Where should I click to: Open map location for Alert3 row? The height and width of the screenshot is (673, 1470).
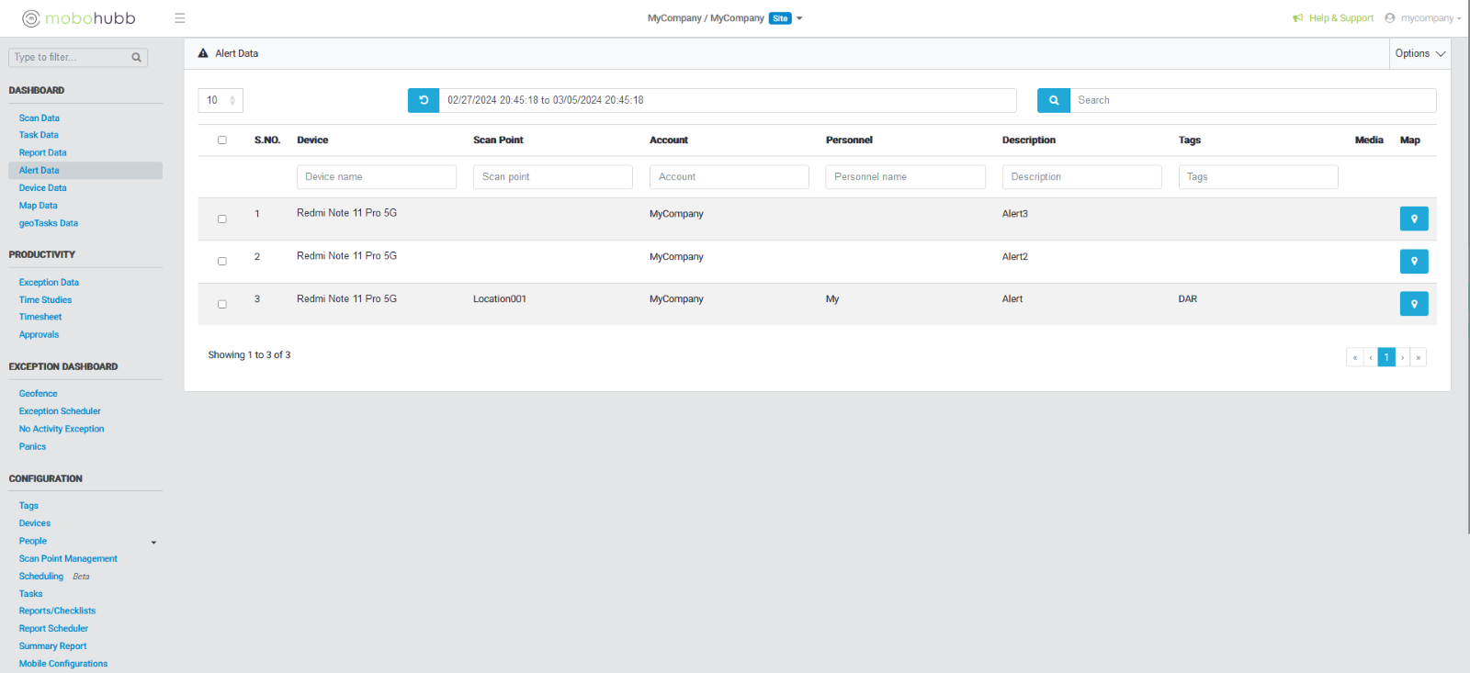click(1413, 219)
